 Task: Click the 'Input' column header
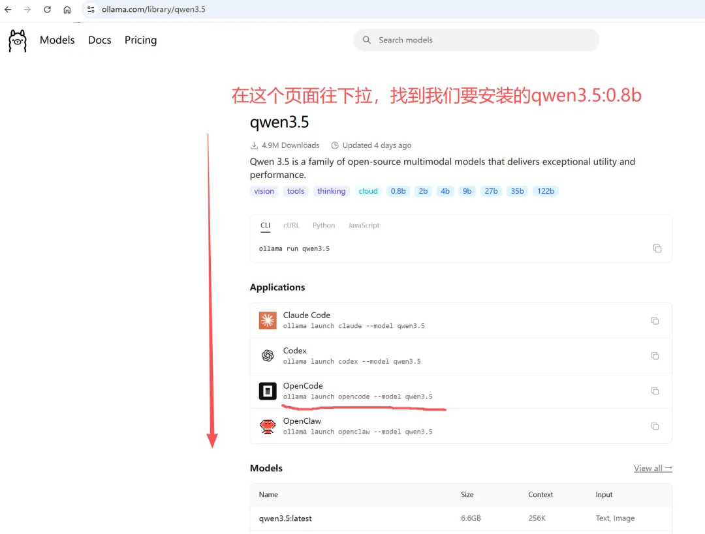tap(604, 494)
